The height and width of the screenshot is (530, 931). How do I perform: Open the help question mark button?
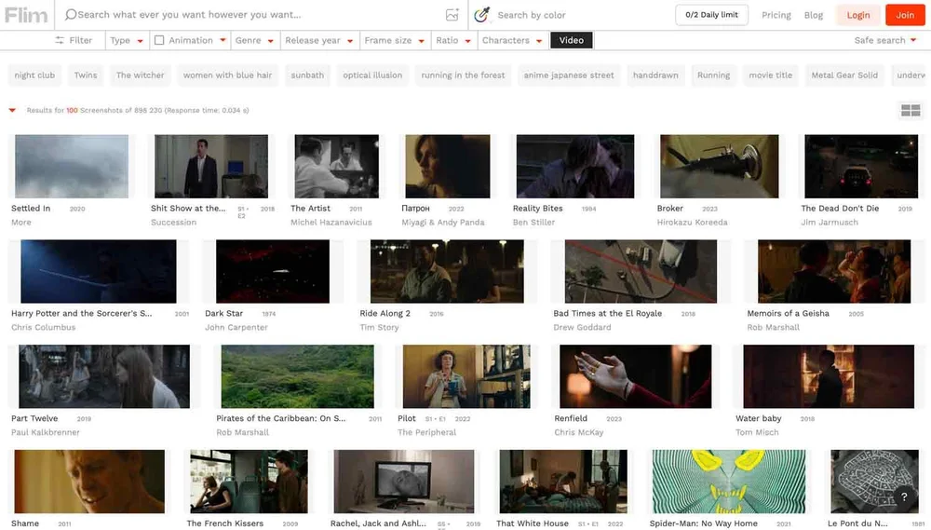904,496
